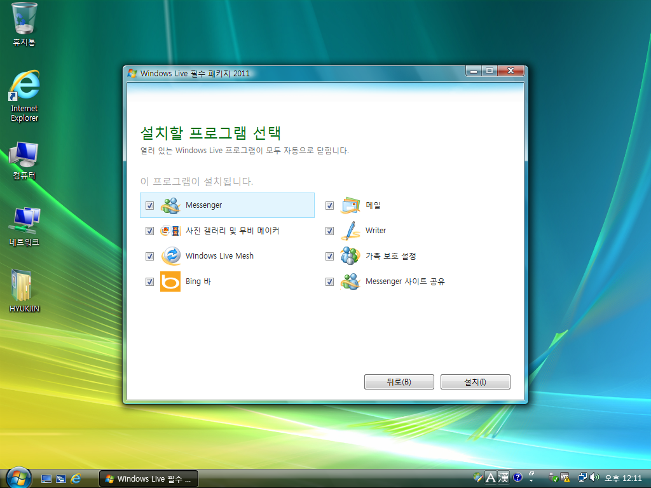Click the volume speaker tray icon
The image size is (651, 488).
pyautogui.click(x=594, y=478)
